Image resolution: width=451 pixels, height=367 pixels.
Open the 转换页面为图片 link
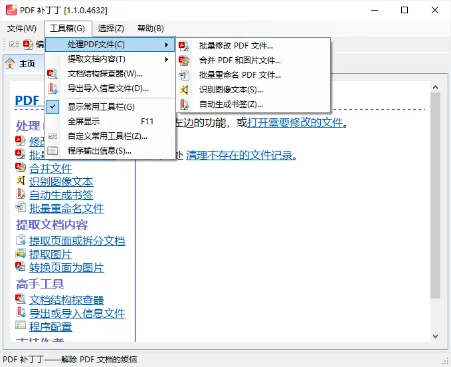66,267
